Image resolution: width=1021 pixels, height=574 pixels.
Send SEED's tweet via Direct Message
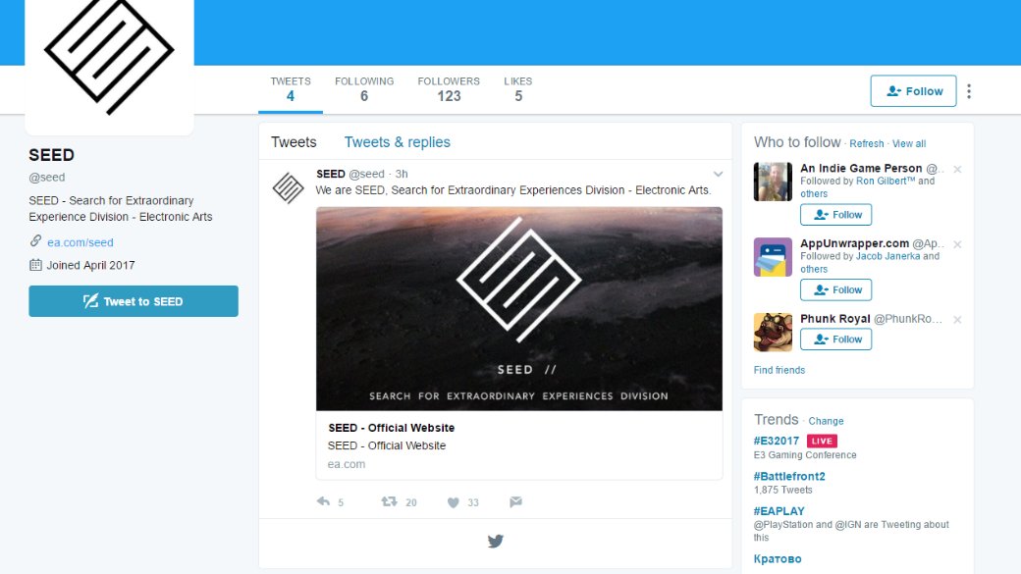515,501
